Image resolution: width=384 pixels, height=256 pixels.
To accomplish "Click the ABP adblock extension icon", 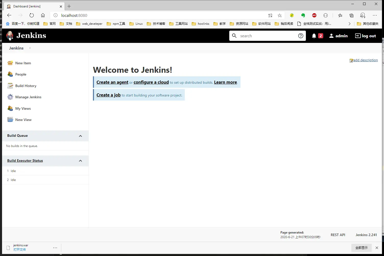I will coord(314,15).
